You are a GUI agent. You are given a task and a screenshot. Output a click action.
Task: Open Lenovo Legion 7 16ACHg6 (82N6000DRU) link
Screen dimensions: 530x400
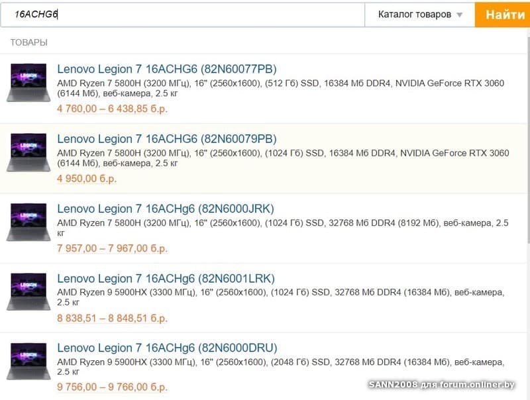point(167,348)
